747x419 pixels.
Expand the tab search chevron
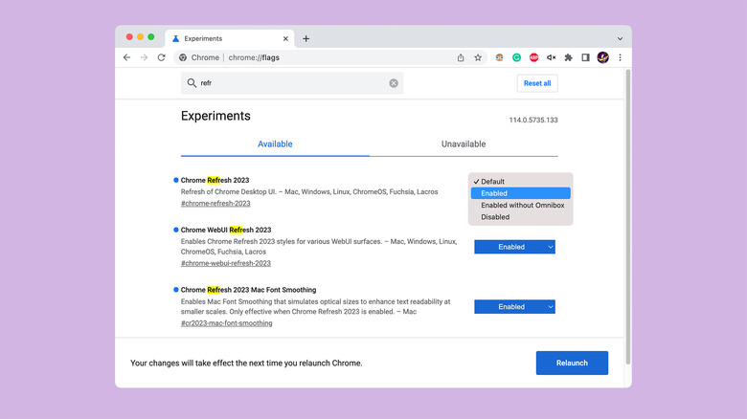coord(620,38)
